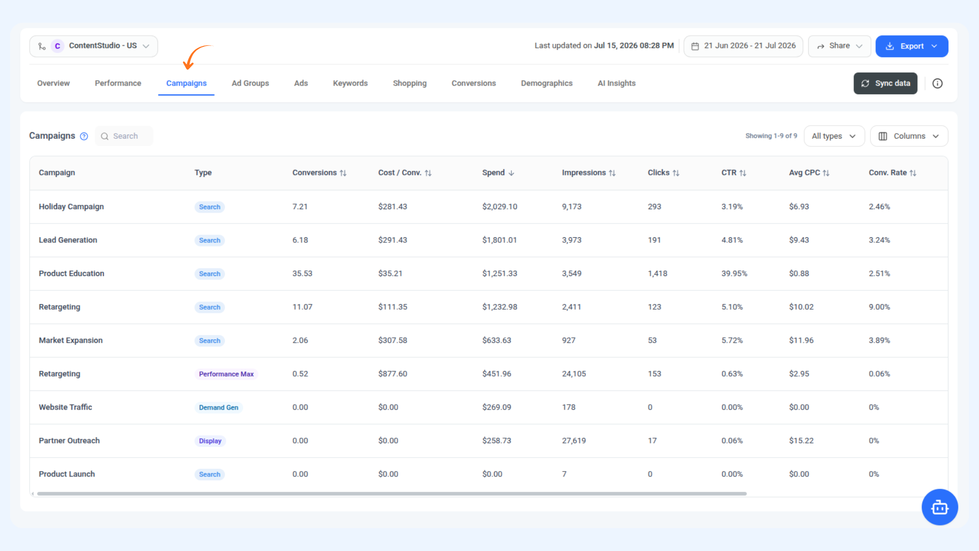Click the blue Export button

911,46
